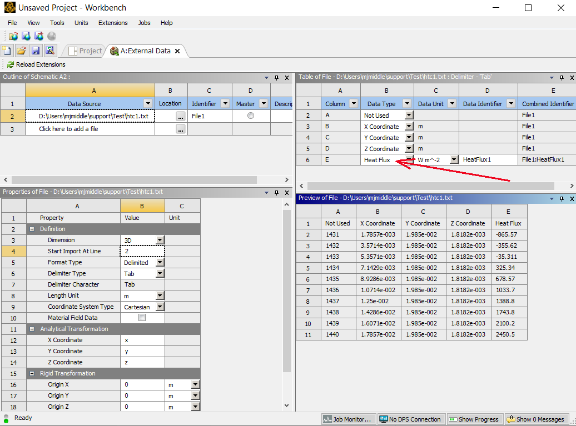Open the Origin X unit dropdown
The image size is (576, 426).
click(x=196, y=384)
